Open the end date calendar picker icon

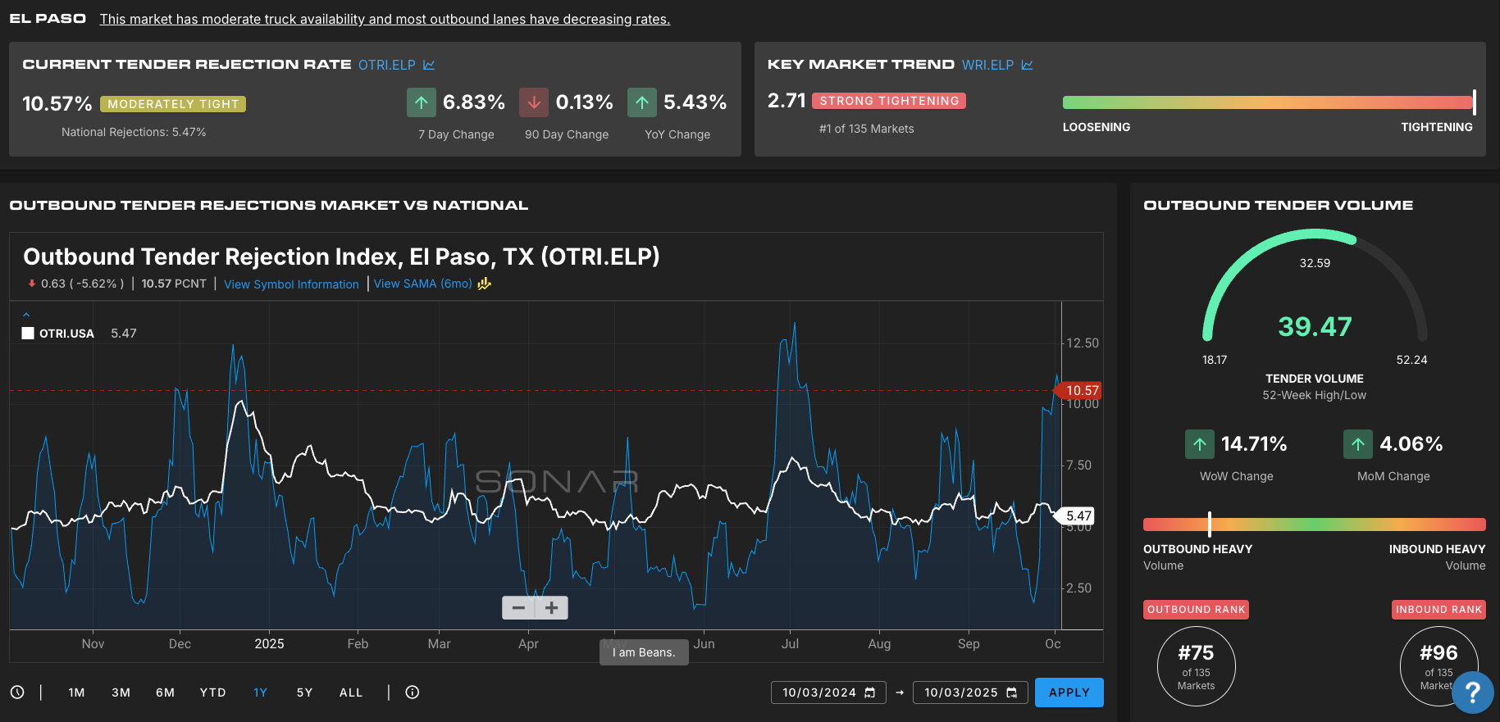click(1012, 692)
